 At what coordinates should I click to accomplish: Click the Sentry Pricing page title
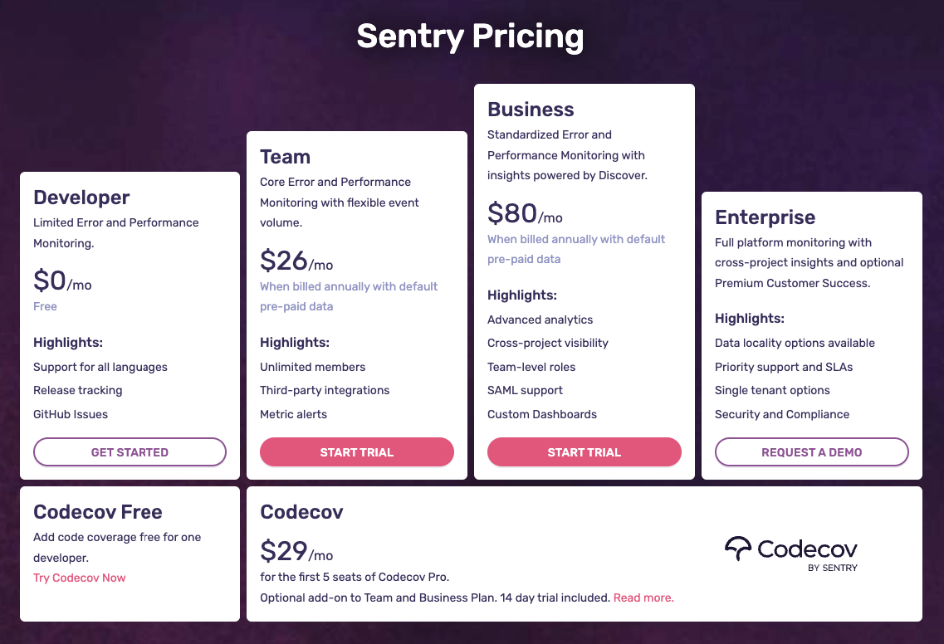471,37
